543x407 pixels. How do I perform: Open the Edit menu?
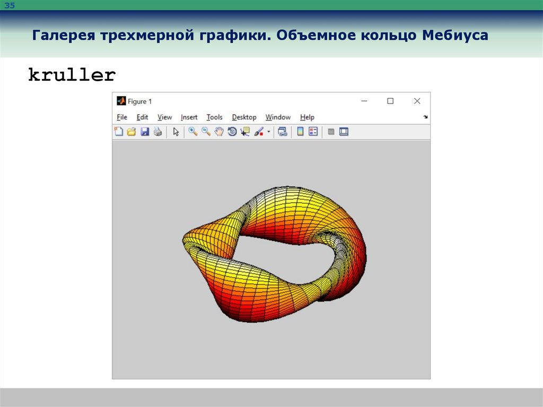[x=142, y=117]
